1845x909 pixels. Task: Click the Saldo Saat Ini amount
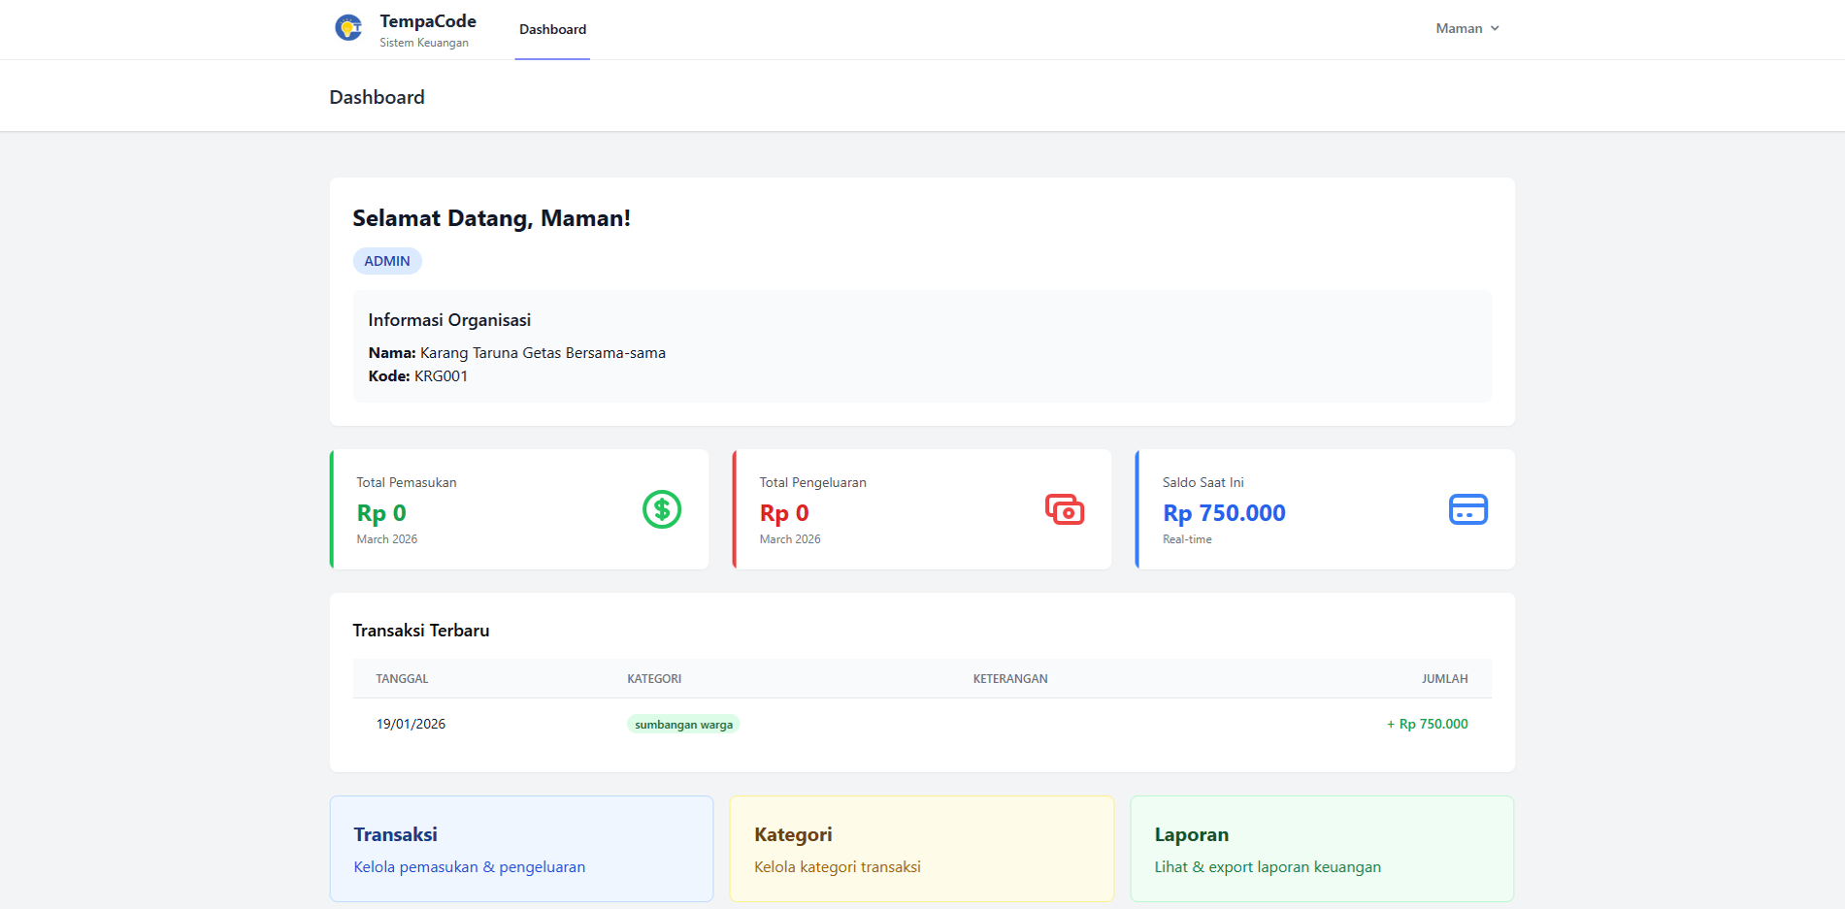tap(1224, 513)
